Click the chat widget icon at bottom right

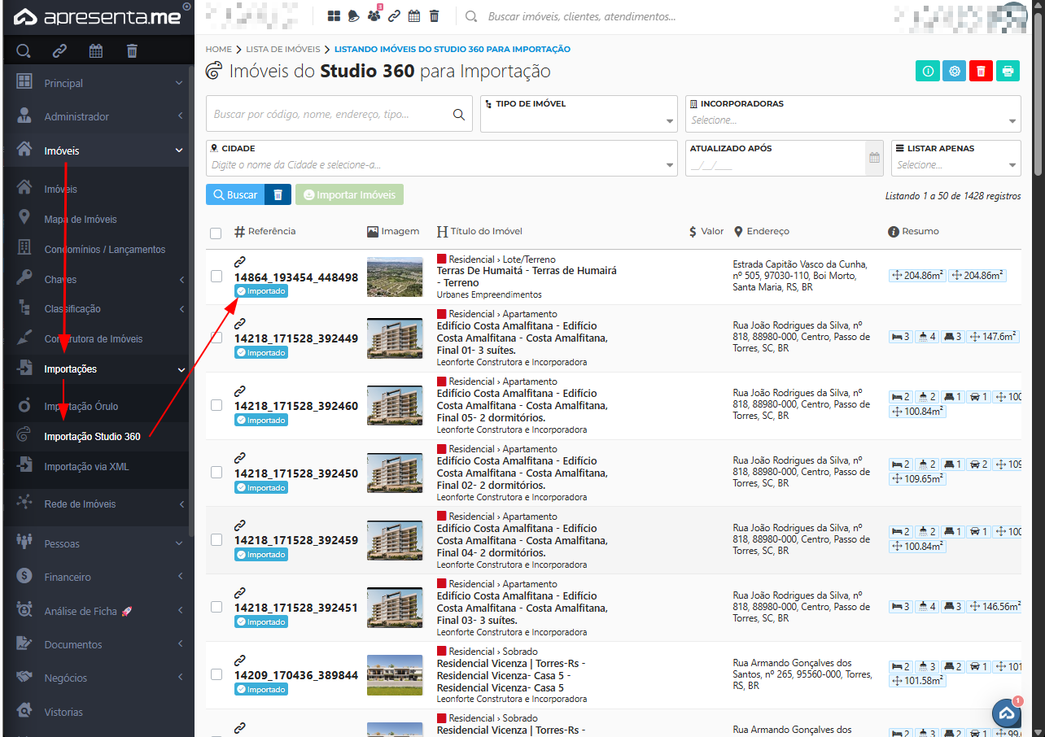[x=1007, y=713]
